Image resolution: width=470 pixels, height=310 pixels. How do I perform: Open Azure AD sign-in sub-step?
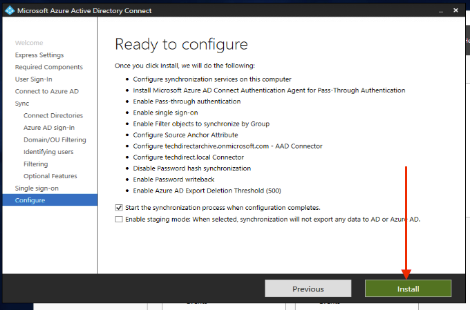49,128
